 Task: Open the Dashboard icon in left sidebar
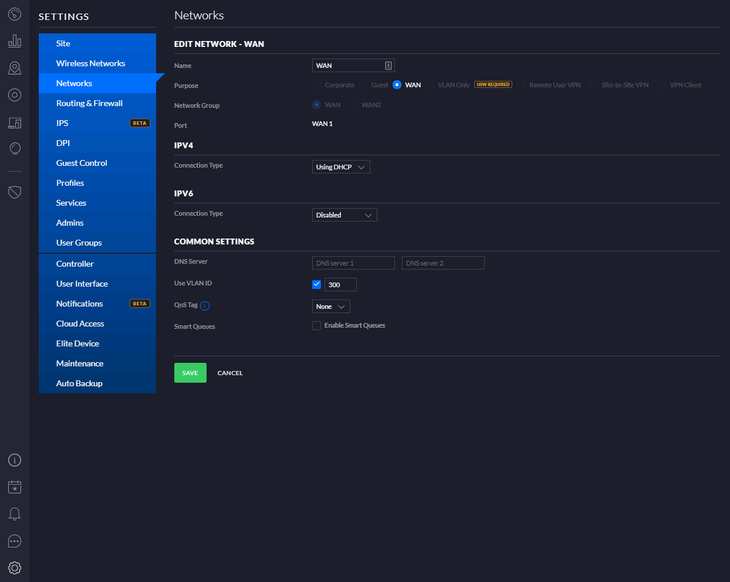click(x=15, y=14)
